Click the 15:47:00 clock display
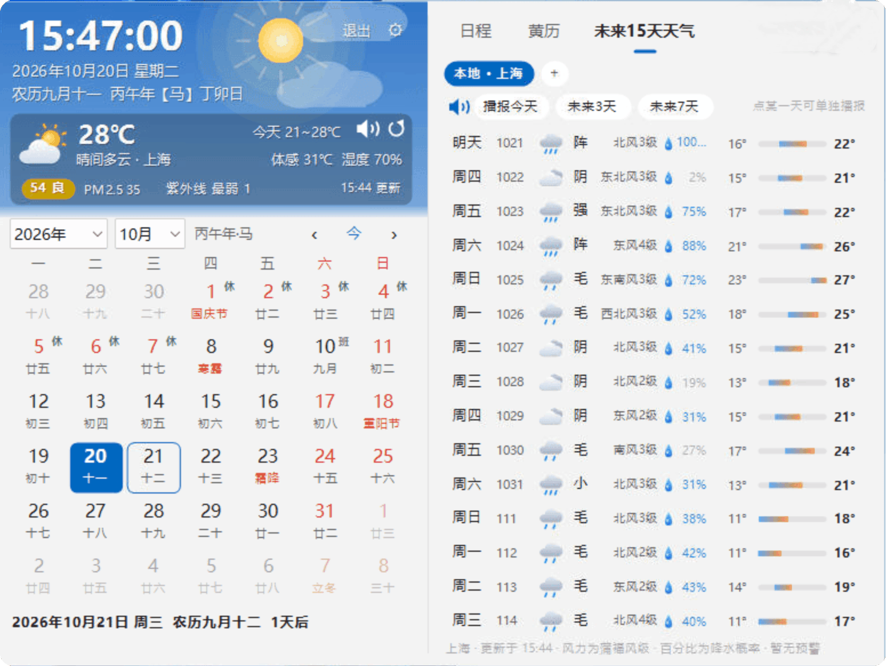This screenshot has width=886, height=666. (x=100, y=36)
